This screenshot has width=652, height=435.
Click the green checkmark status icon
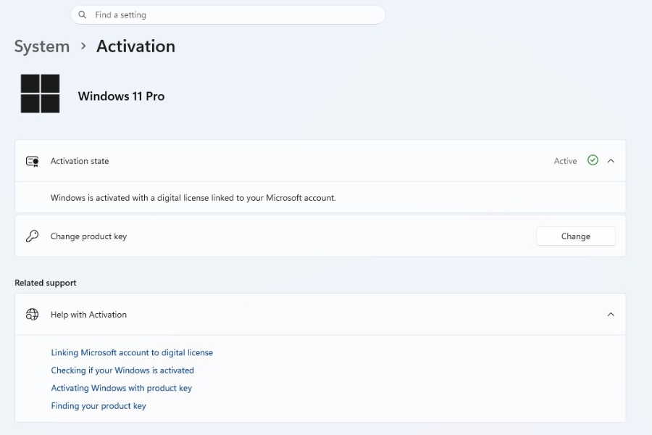(593, 160)
